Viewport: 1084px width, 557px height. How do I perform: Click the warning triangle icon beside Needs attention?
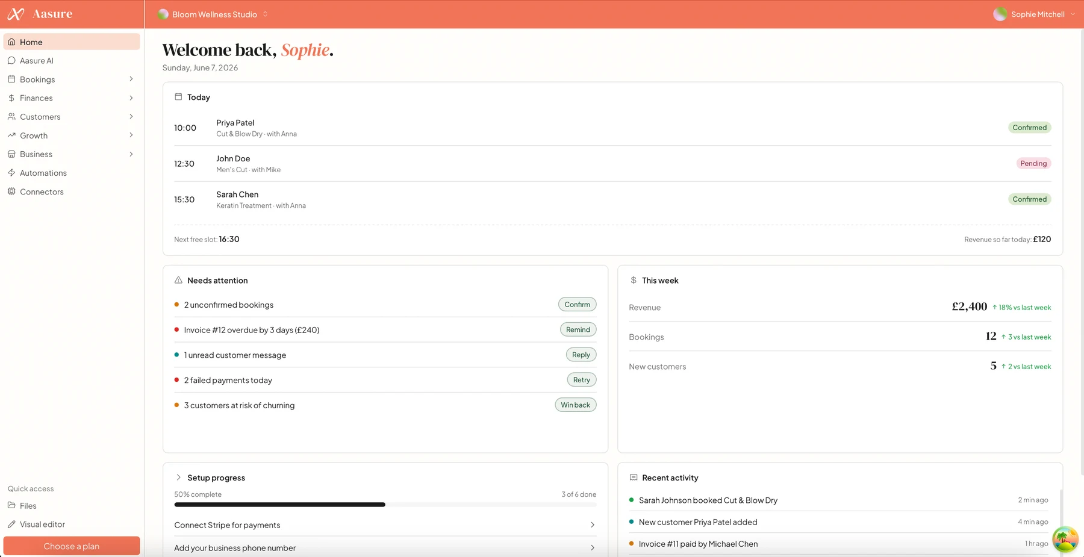(178, 280)
